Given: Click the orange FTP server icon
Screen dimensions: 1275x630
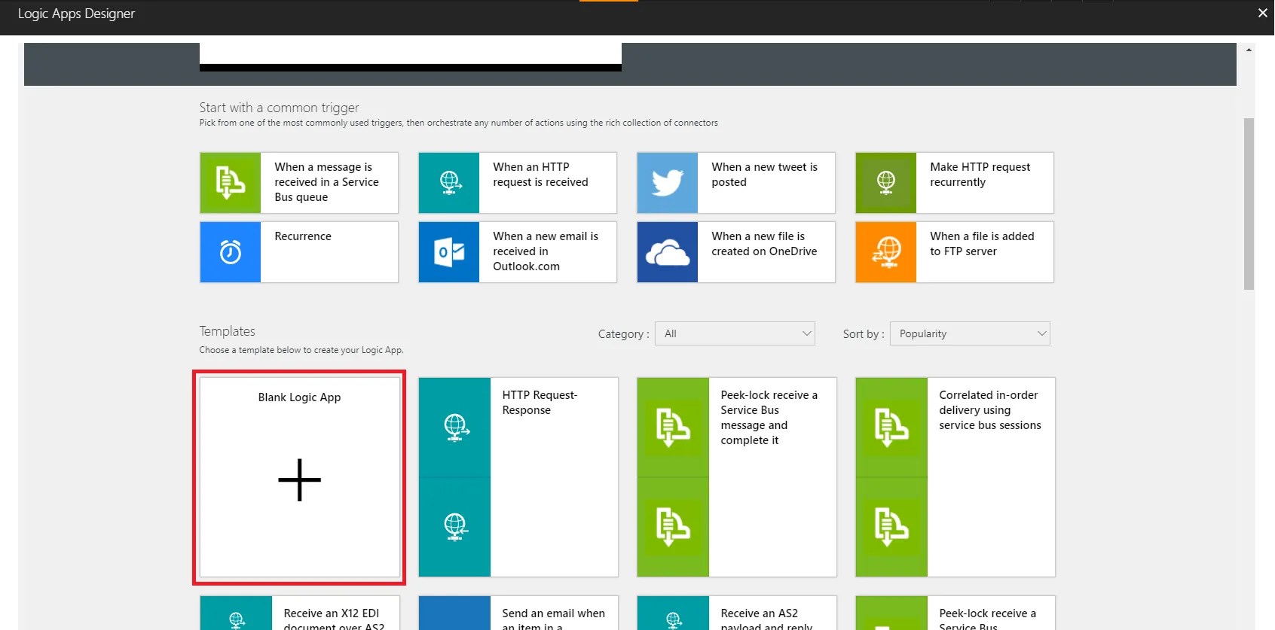Looking at the screenshot, I should pyautogui.click(x=886, y=252).
